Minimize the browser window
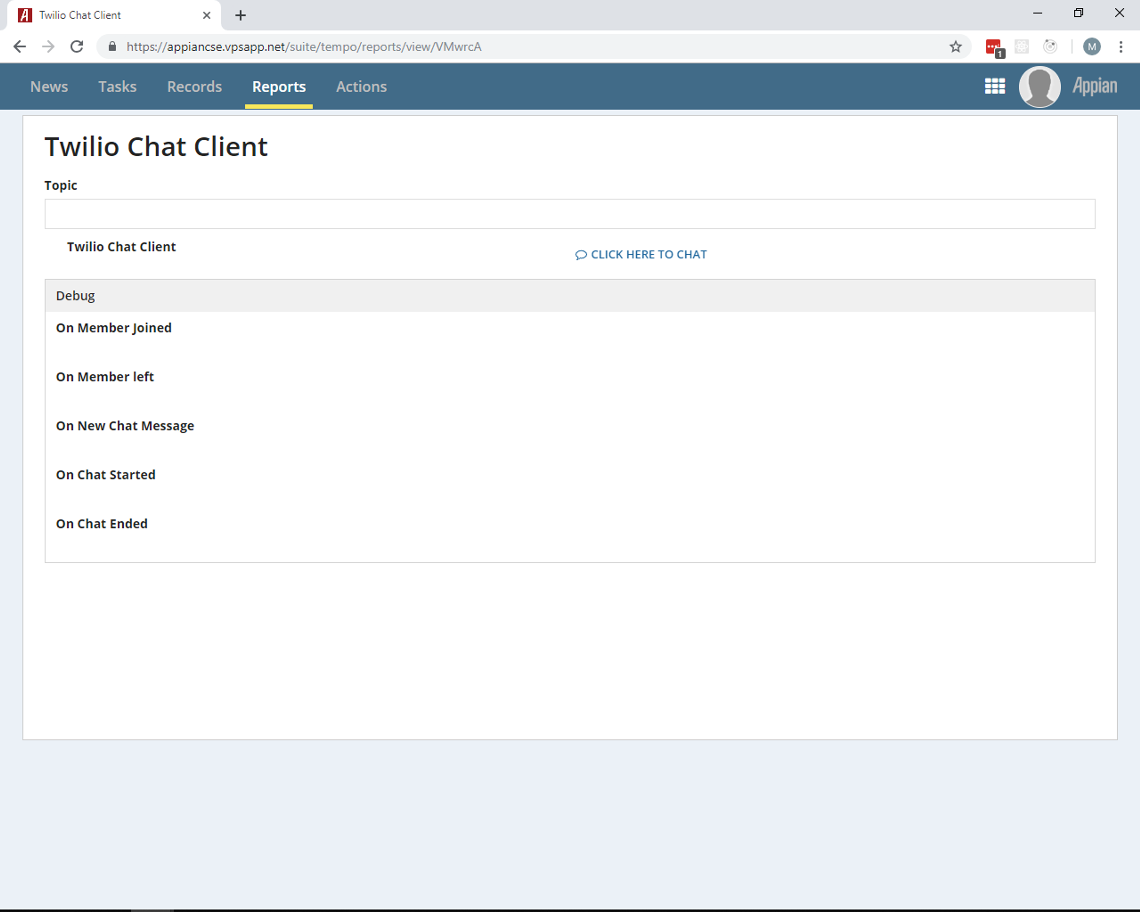 (1037, 13)
